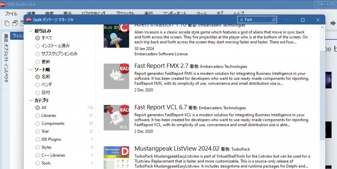Select C++ Libraries category
The height and width of the screenshot is (169, 337).
point(38,155)
